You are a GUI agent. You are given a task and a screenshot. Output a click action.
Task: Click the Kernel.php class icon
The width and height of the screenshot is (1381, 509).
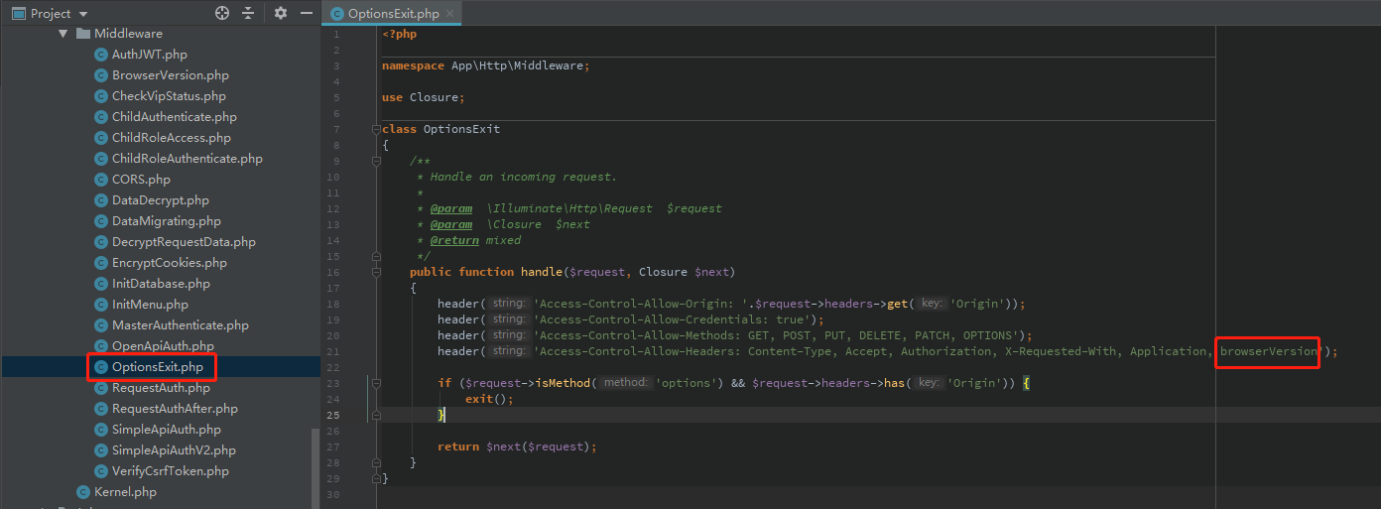[x=83, y=492]
